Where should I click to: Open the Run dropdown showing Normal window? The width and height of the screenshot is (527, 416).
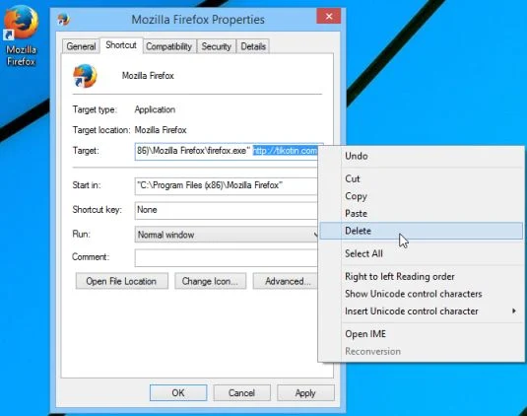point(226,235)
